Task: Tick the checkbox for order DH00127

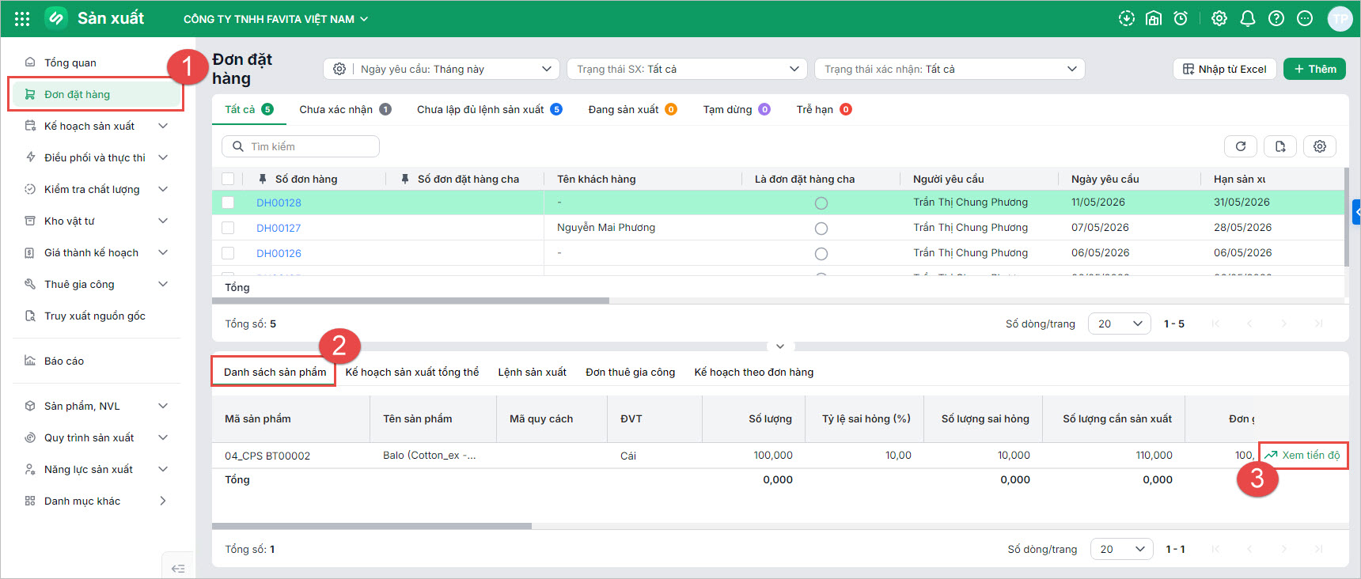Action: (228, 228)
